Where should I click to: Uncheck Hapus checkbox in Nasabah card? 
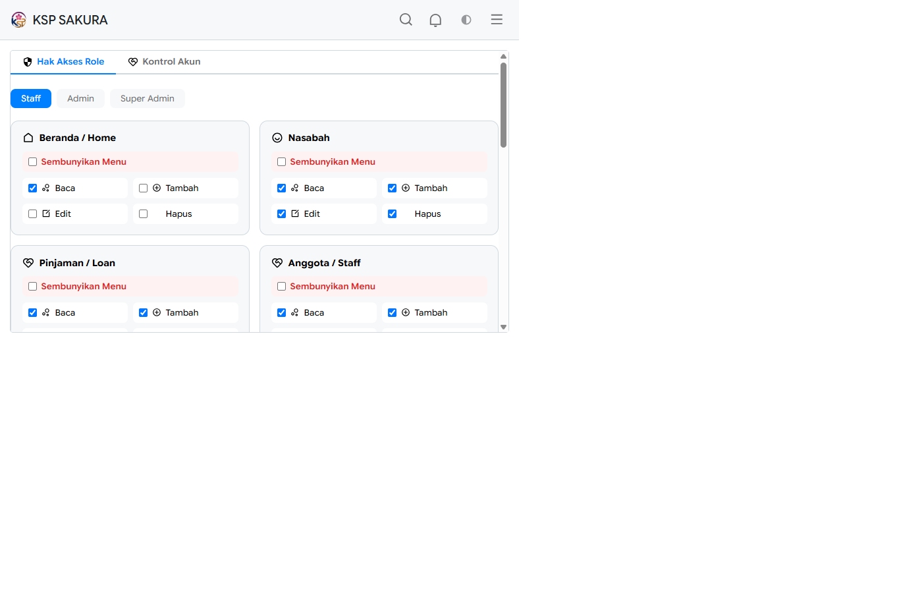point(392,213)
